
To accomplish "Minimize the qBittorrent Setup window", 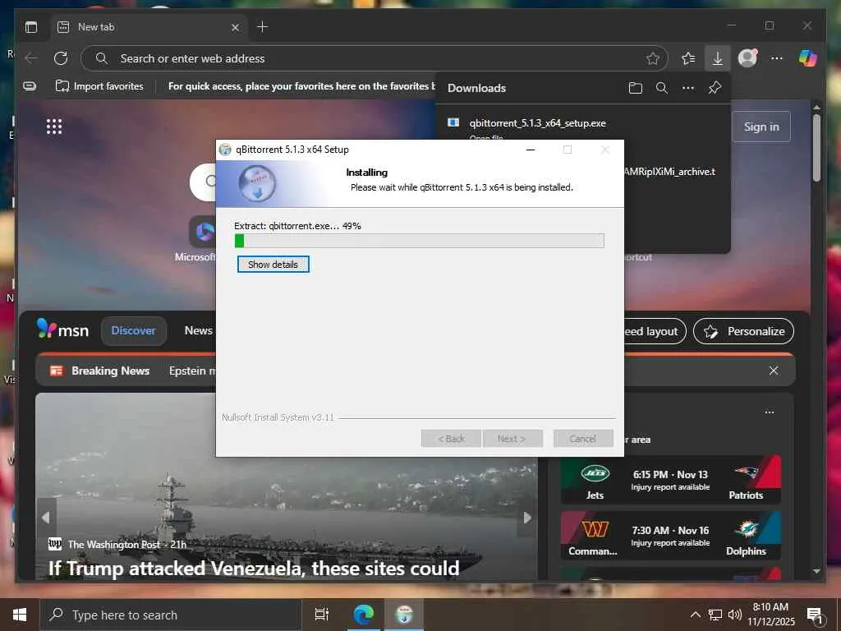I will (x=531, y=150).
